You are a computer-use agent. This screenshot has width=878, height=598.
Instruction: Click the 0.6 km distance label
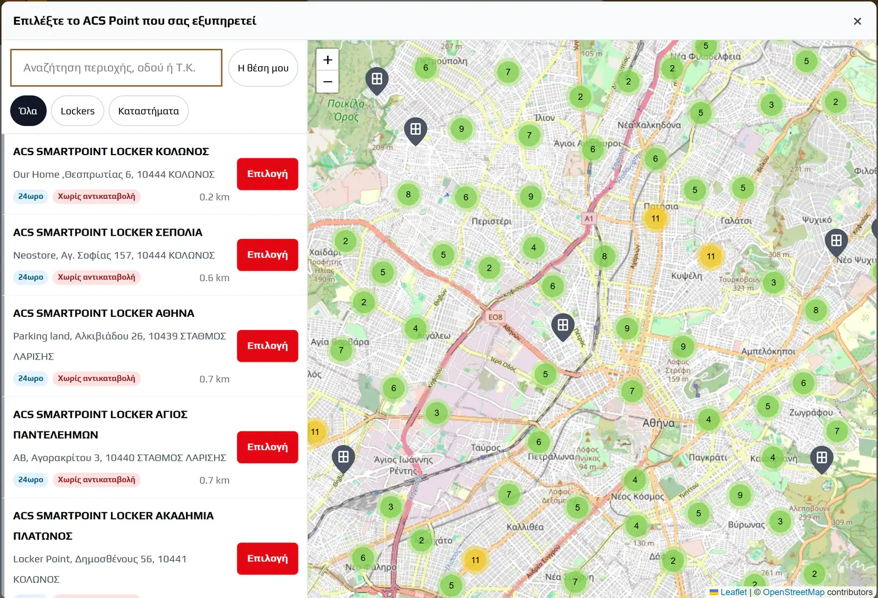coord(215,278)
